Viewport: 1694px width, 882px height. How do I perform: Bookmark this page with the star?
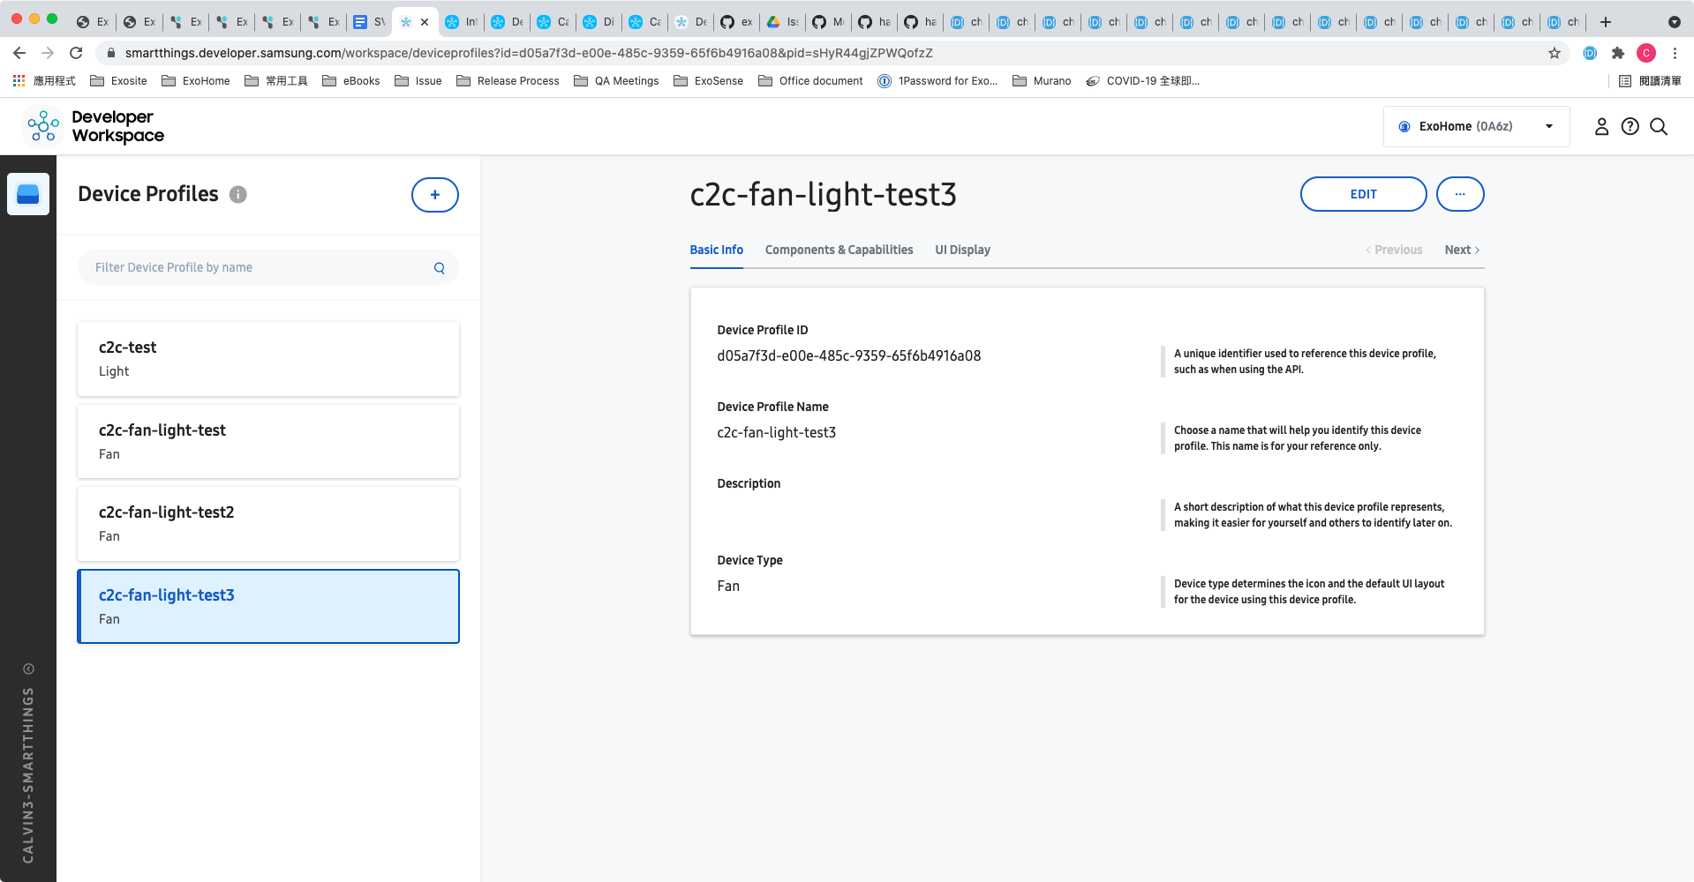tap(1555, 53)
